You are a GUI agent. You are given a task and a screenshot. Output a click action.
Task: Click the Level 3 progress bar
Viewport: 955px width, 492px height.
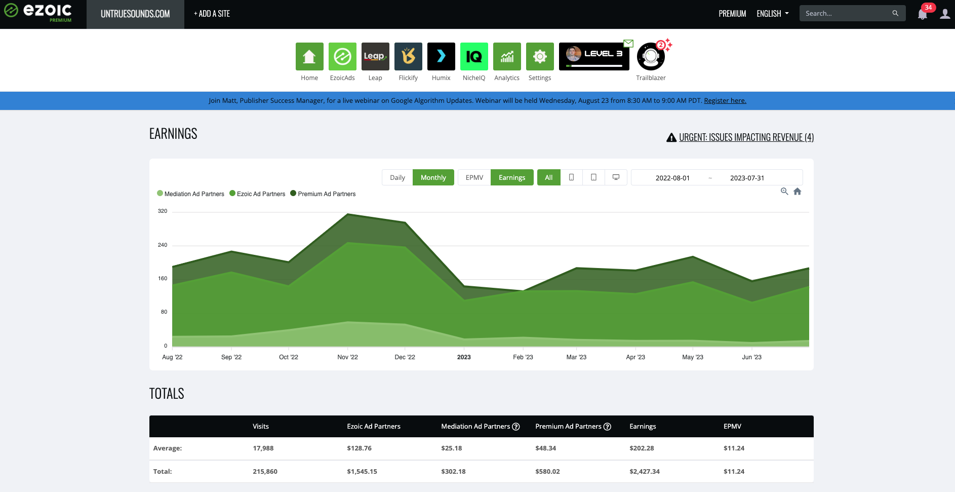click(594, 66)
